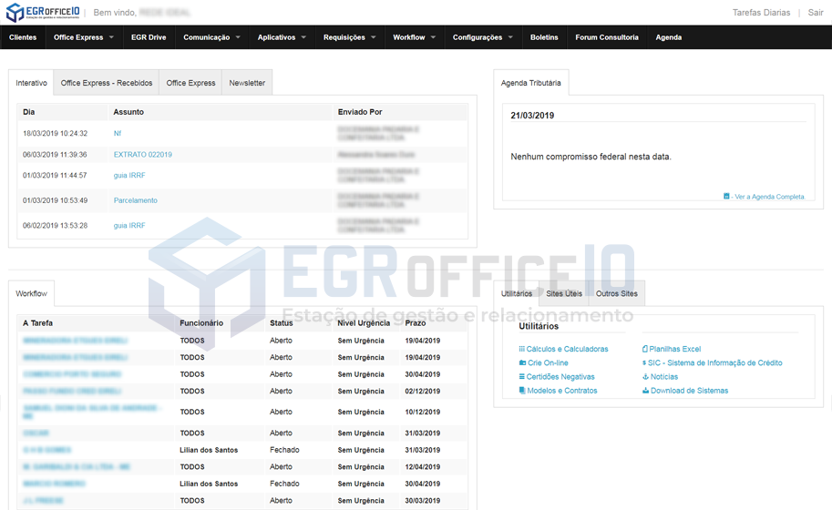This screenshot has height=510, width=832.
Task: Open the Parcelamento message
Action: (x=135, y=200)
